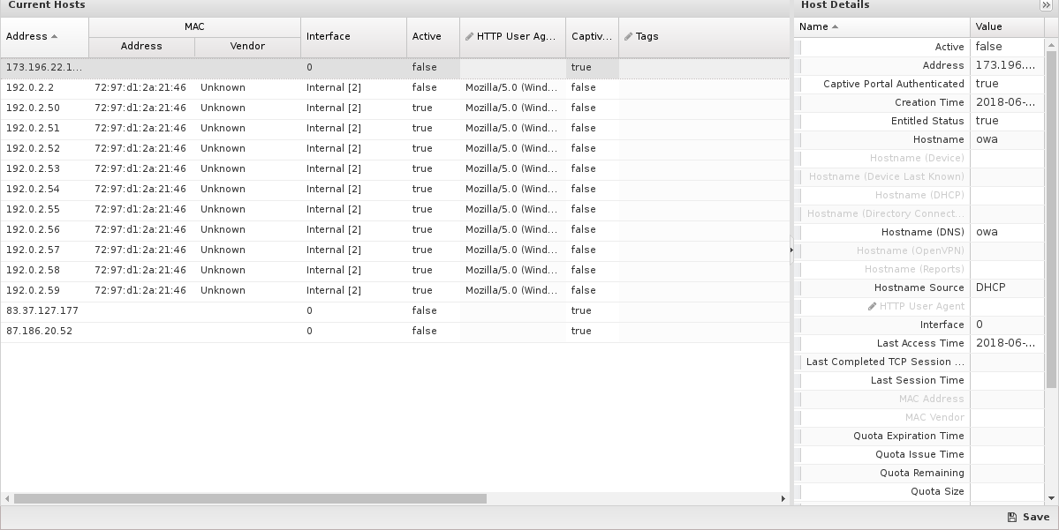Viewport: 1059px width, 530px height.
Task: Click the Quota Remaining row label
Action: [x=922, y=473]
